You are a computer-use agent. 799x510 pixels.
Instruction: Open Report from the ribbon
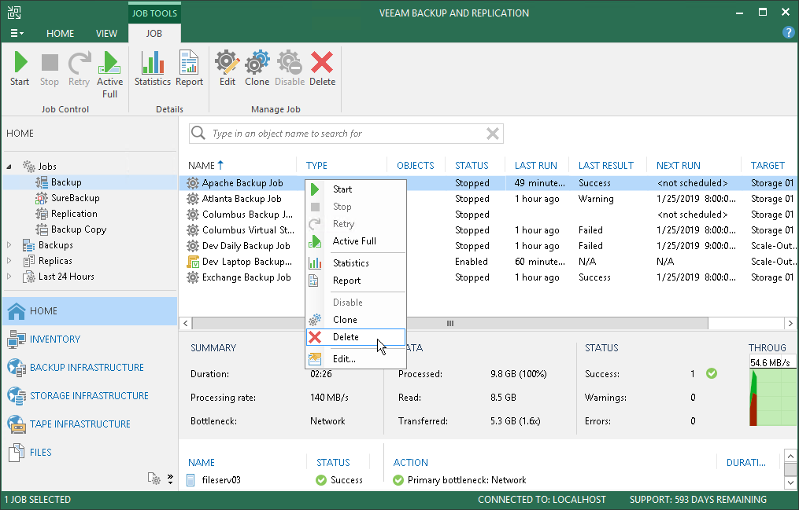click(x=189, y=68)
